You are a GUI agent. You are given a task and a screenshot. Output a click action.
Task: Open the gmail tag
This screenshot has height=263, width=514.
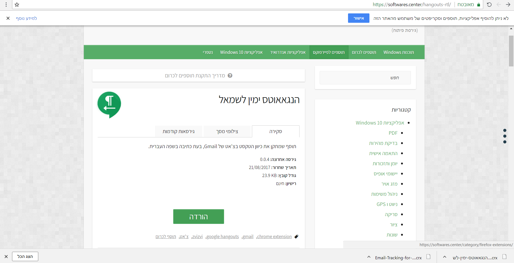pos(248,236)
